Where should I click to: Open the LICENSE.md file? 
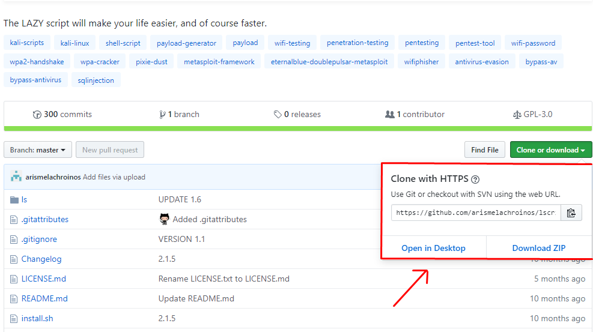pos(43,279)
